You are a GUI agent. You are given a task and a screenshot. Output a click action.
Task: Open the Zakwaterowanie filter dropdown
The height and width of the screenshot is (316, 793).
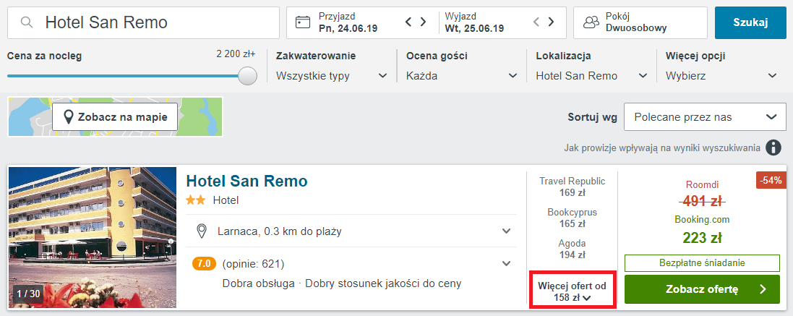(x=332, y=76)
